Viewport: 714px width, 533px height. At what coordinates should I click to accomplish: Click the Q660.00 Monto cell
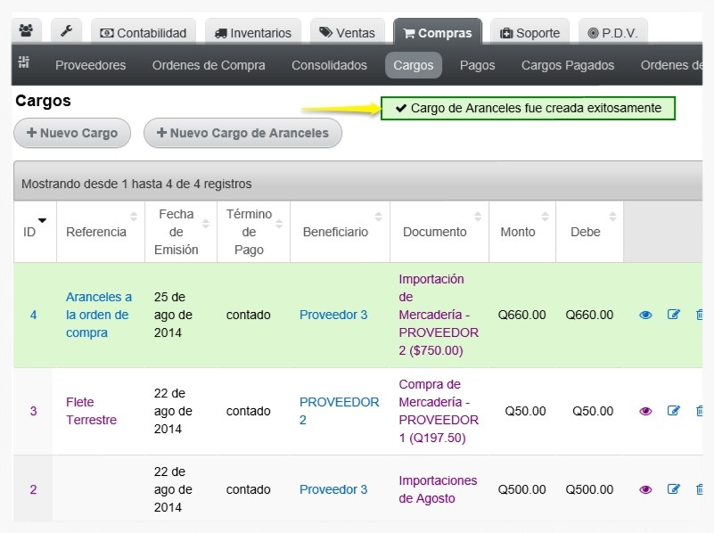click(x=521, y=315)
